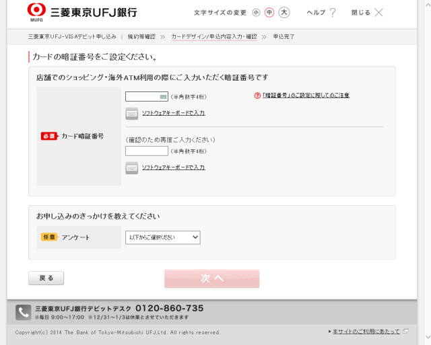Expand the アンケート survey dropdown

[163, 237]
